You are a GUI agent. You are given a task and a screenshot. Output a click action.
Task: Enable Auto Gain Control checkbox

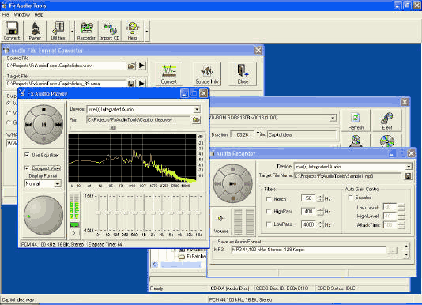point(350,198)
